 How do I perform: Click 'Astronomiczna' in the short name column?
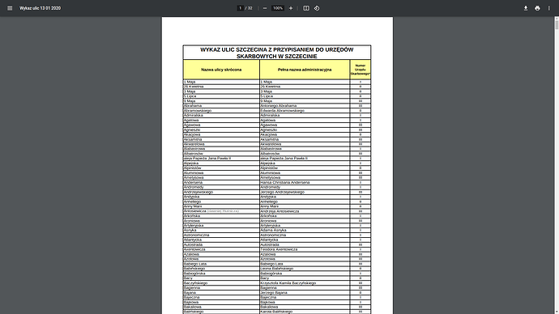[196, 235]
